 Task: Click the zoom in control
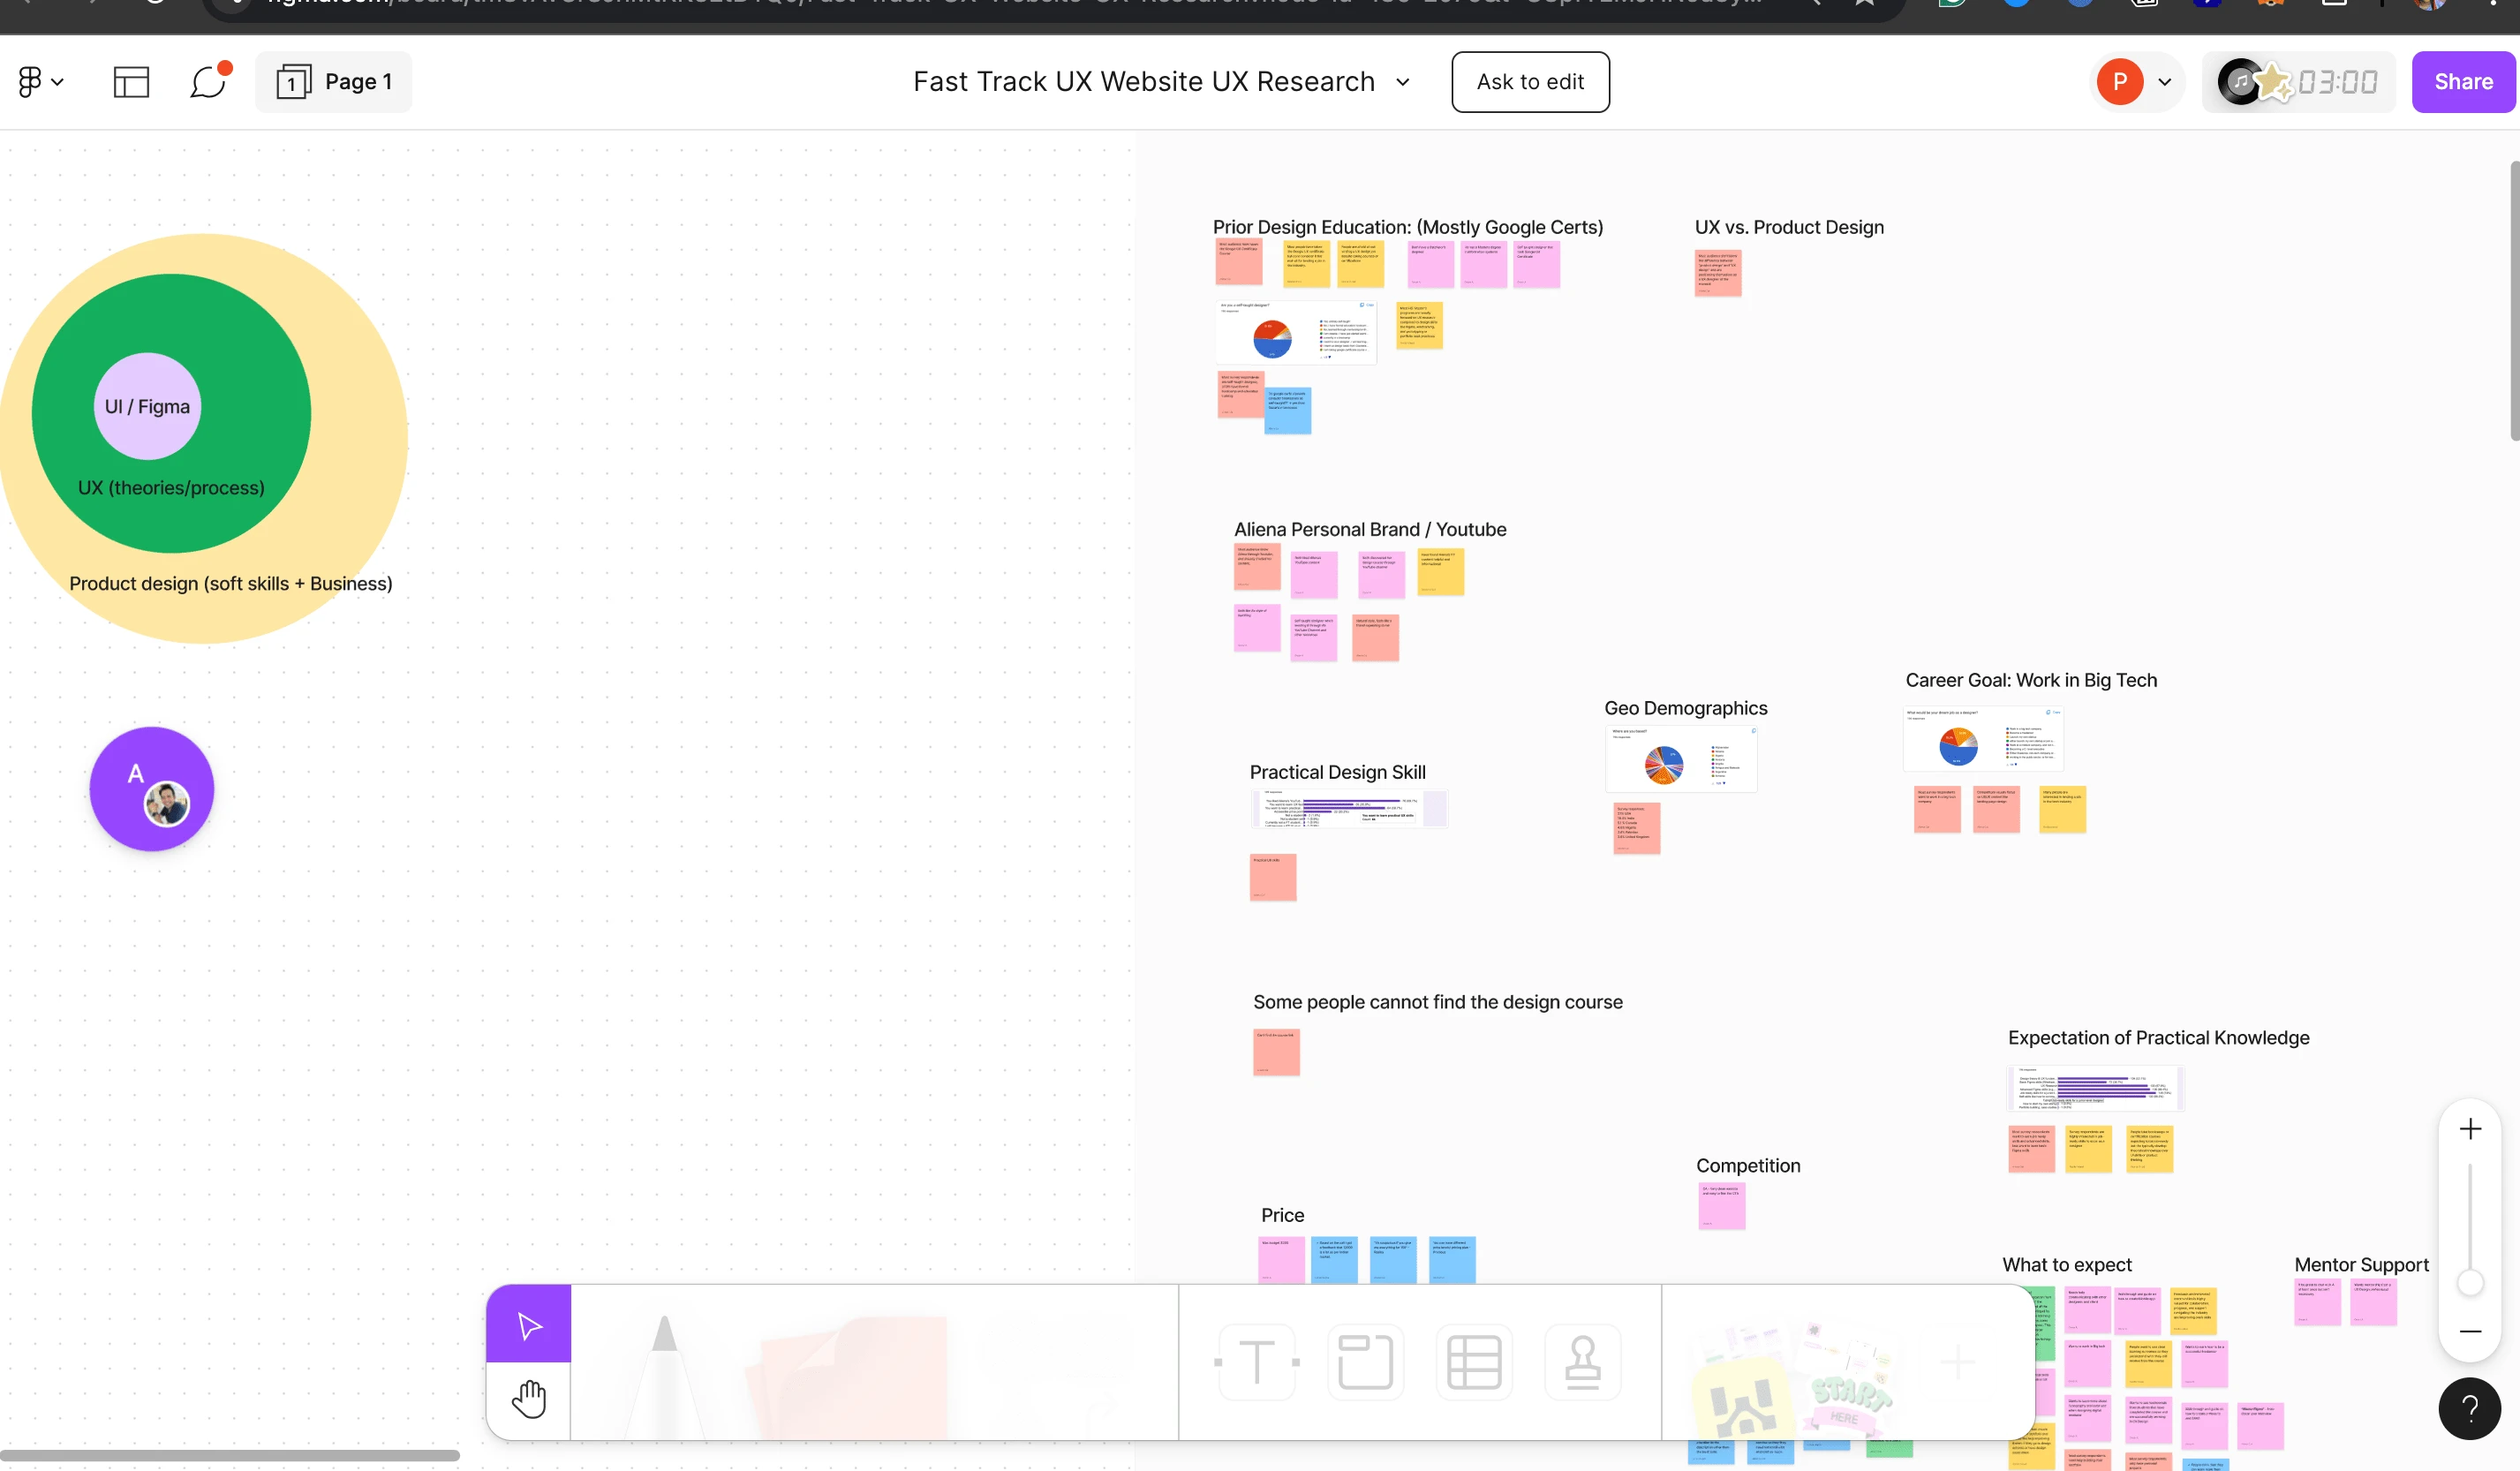click(x=2471, y=1128)
